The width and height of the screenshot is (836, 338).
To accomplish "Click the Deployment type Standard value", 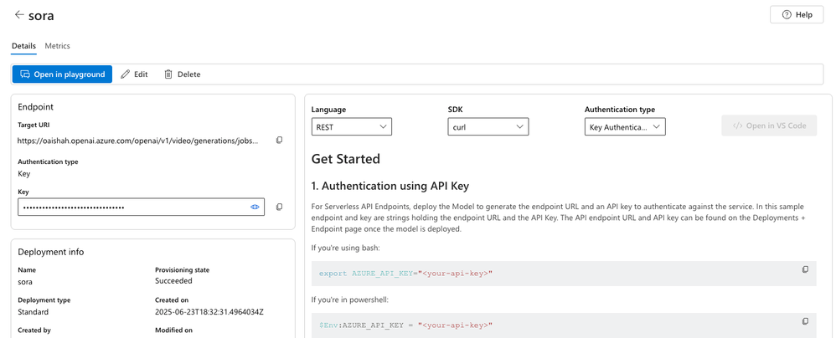I will (33, 312).
